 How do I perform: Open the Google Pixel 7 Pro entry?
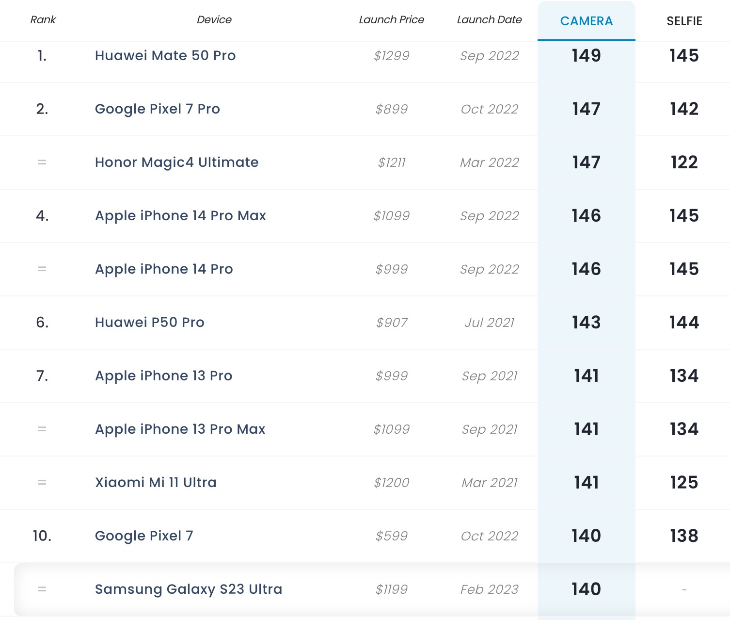point(157,109)
